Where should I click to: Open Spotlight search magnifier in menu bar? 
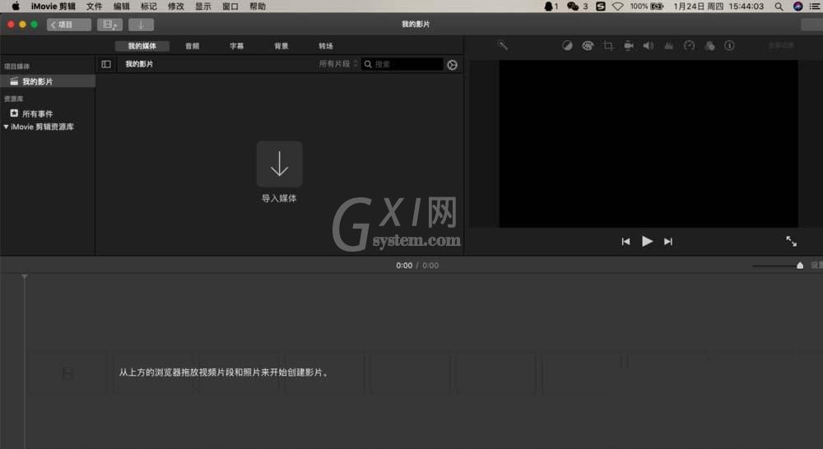779,7
